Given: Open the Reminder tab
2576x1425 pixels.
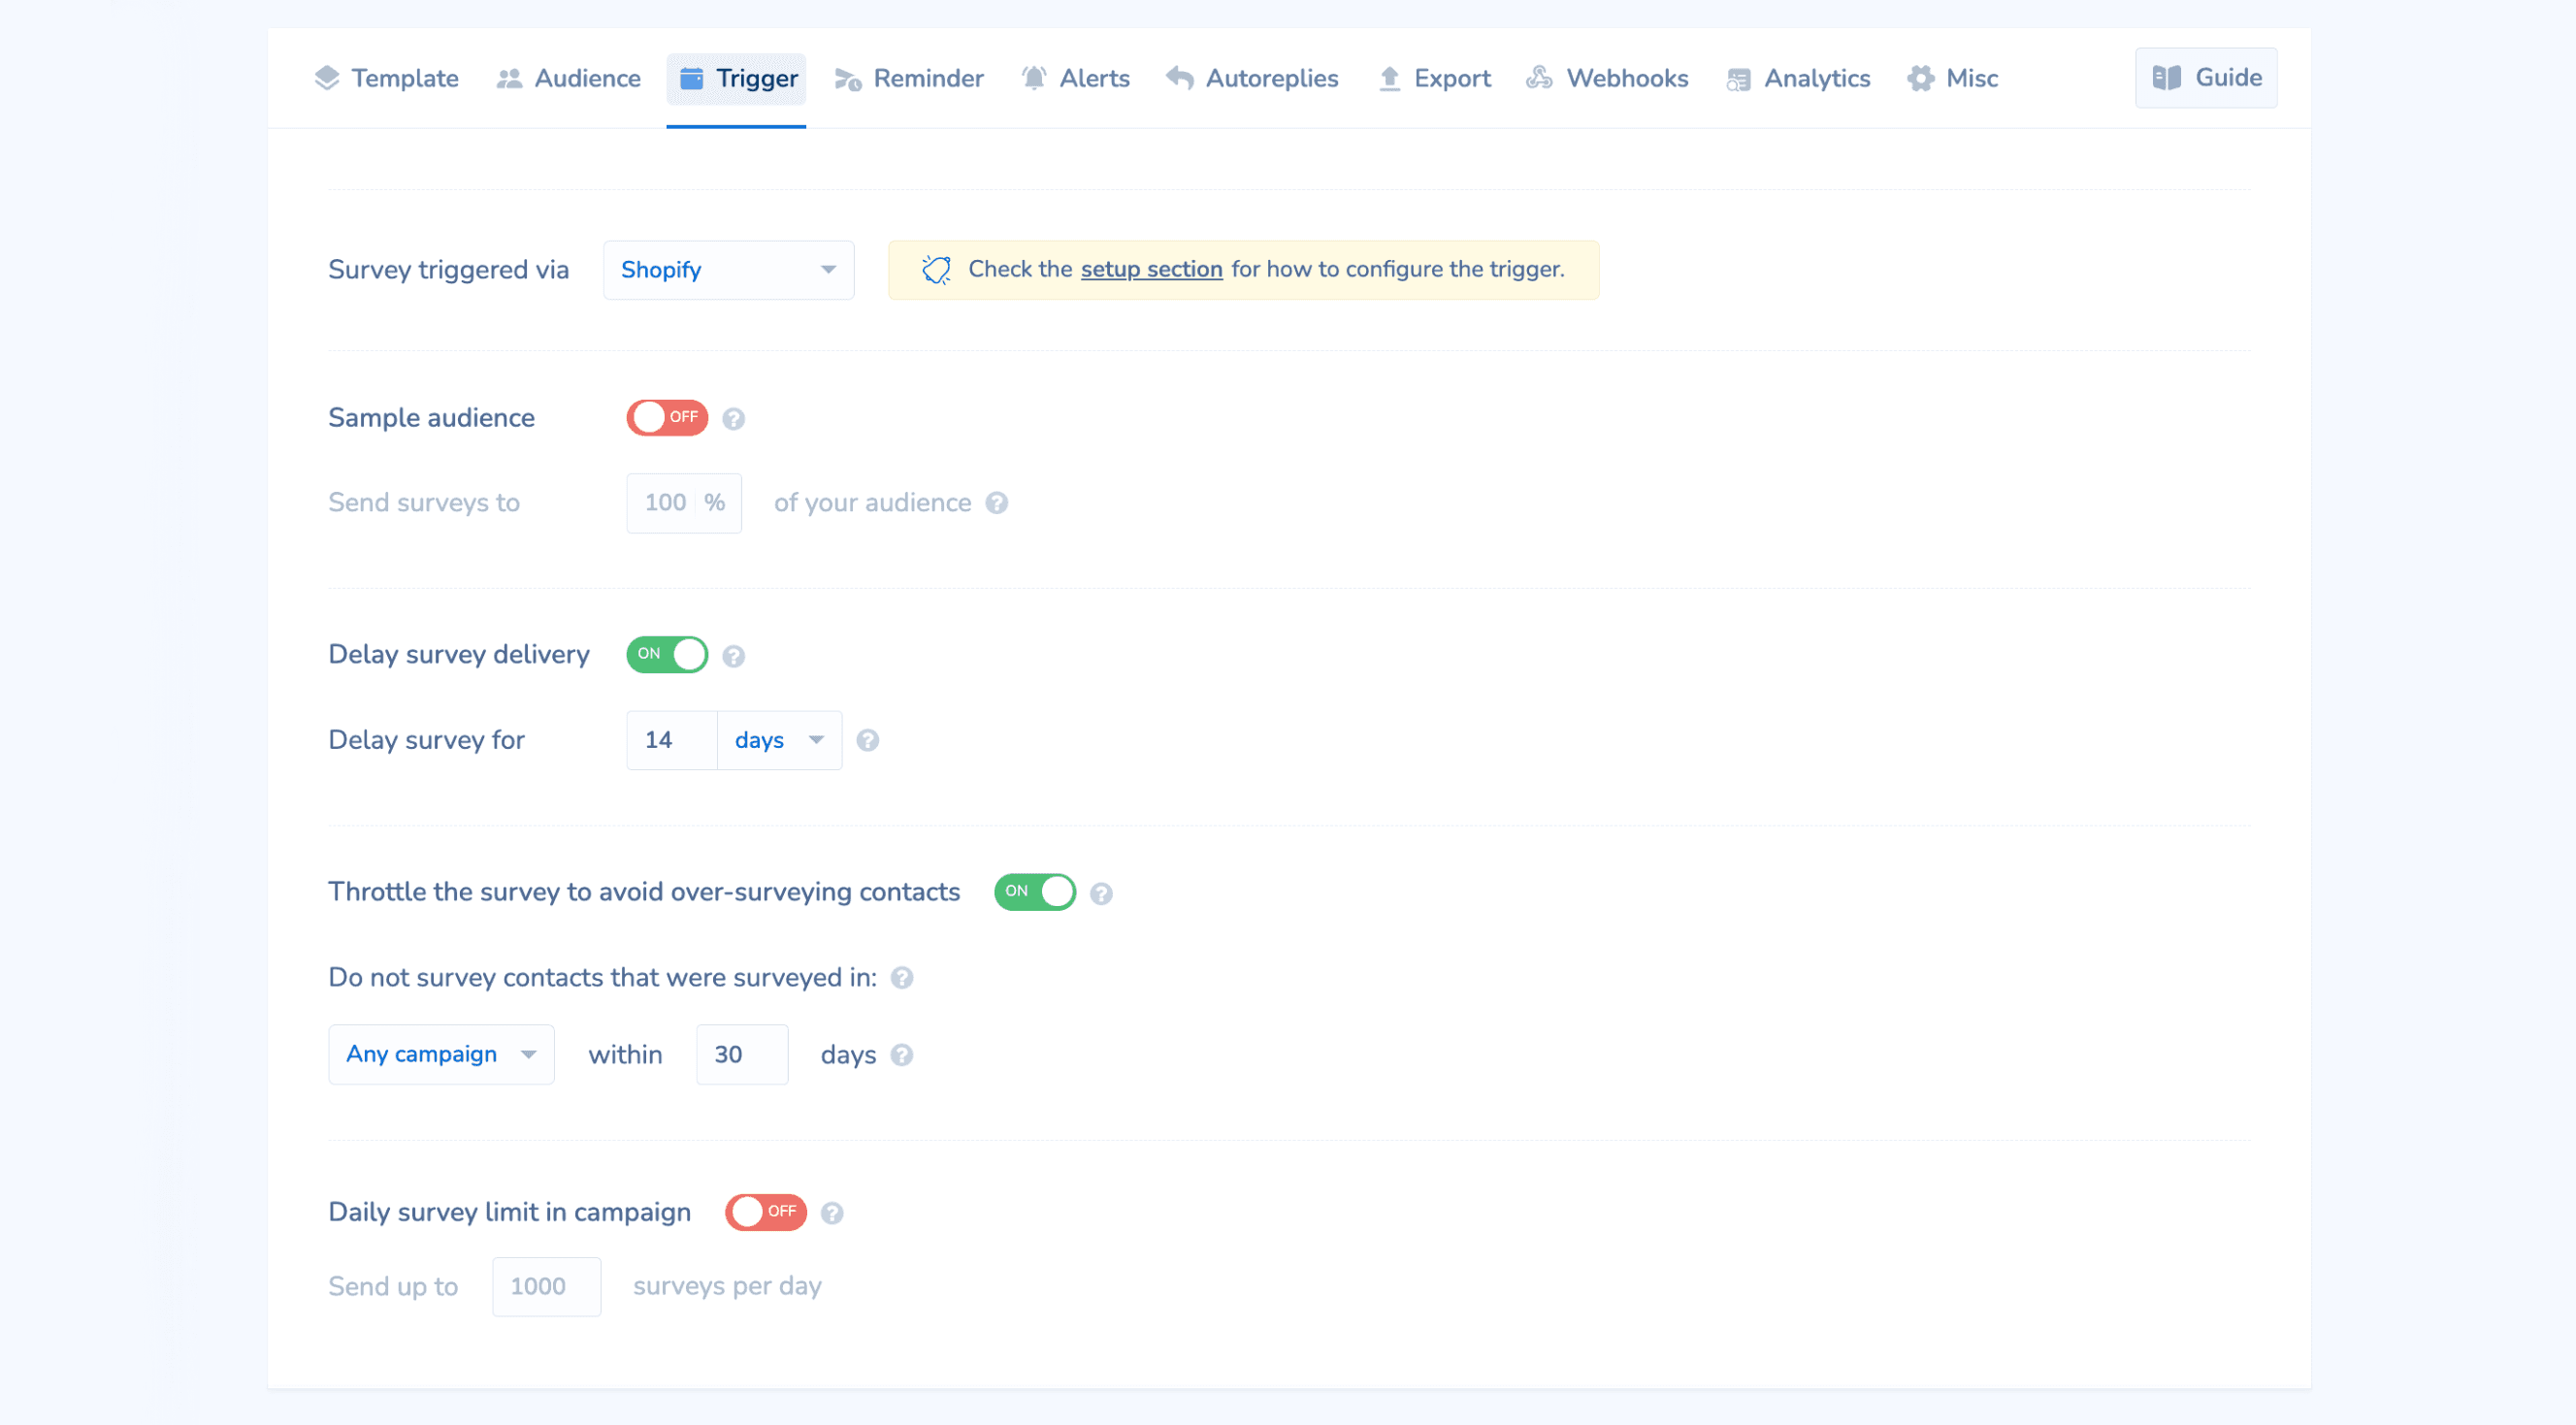Looking at the screenshot, I should pyautogui.click(x=909, y=78).
